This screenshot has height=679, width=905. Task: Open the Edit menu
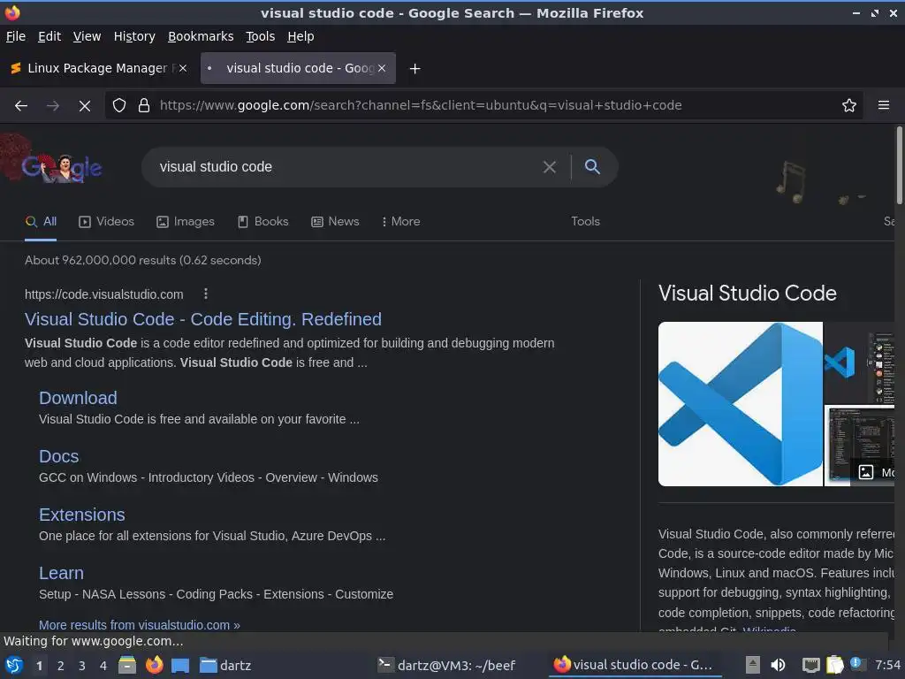[x=49, y=36]
